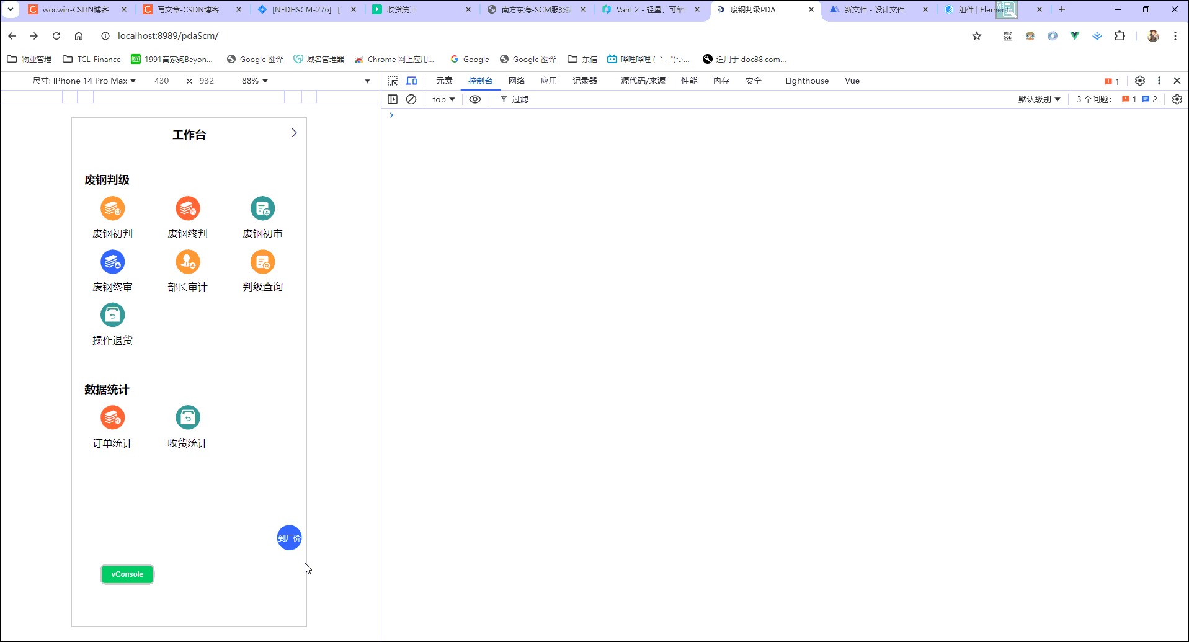
Task: Open 订单统计 under 数据统计
Action: 112,426
